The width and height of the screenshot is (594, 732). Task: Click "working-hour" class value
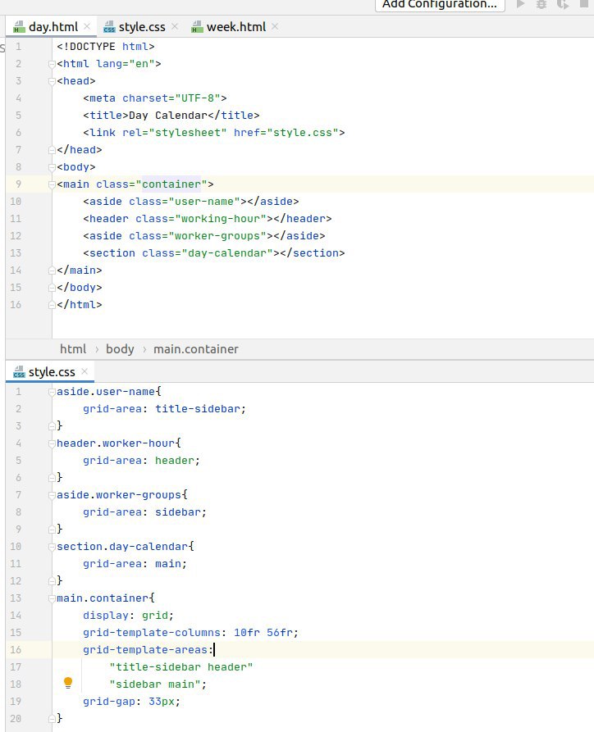click(x=223, y=219)
